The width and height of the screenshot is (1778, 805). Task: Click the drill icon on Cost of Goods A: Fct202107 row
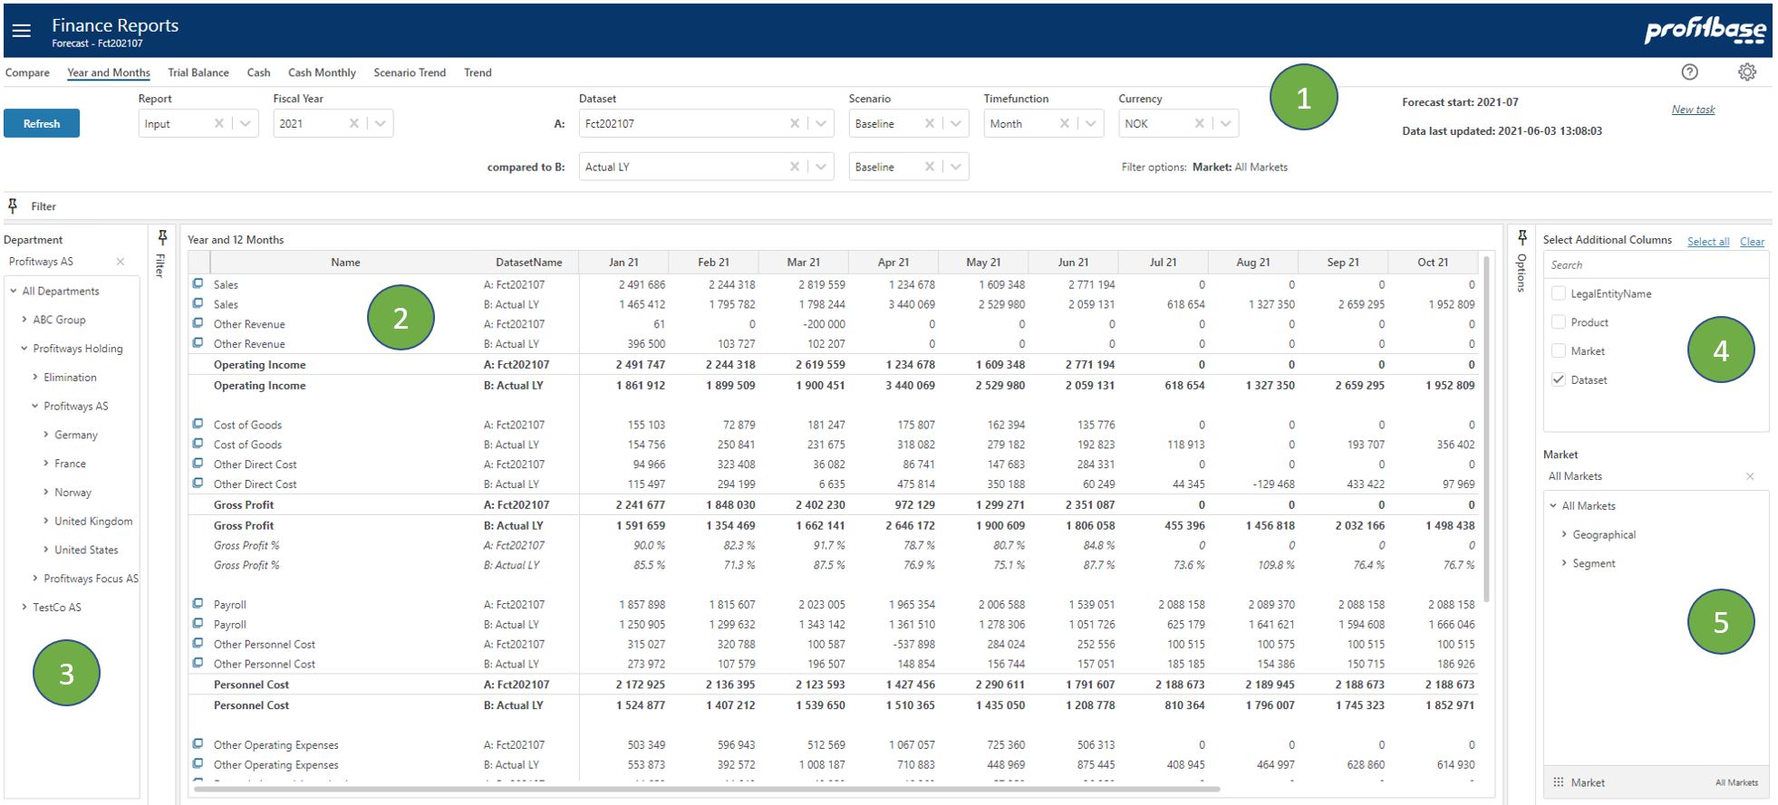[198, 424]
